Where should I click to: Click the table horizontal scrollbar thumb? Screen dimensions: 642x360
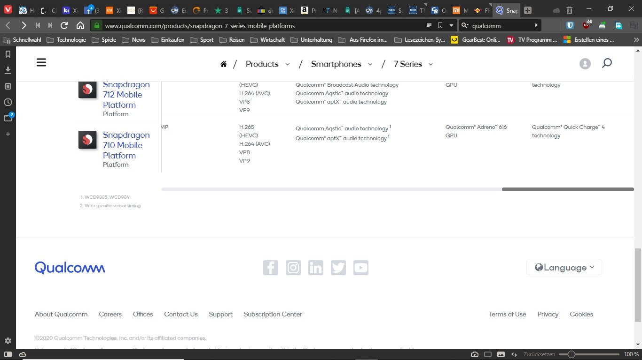(x=568, y=189)
